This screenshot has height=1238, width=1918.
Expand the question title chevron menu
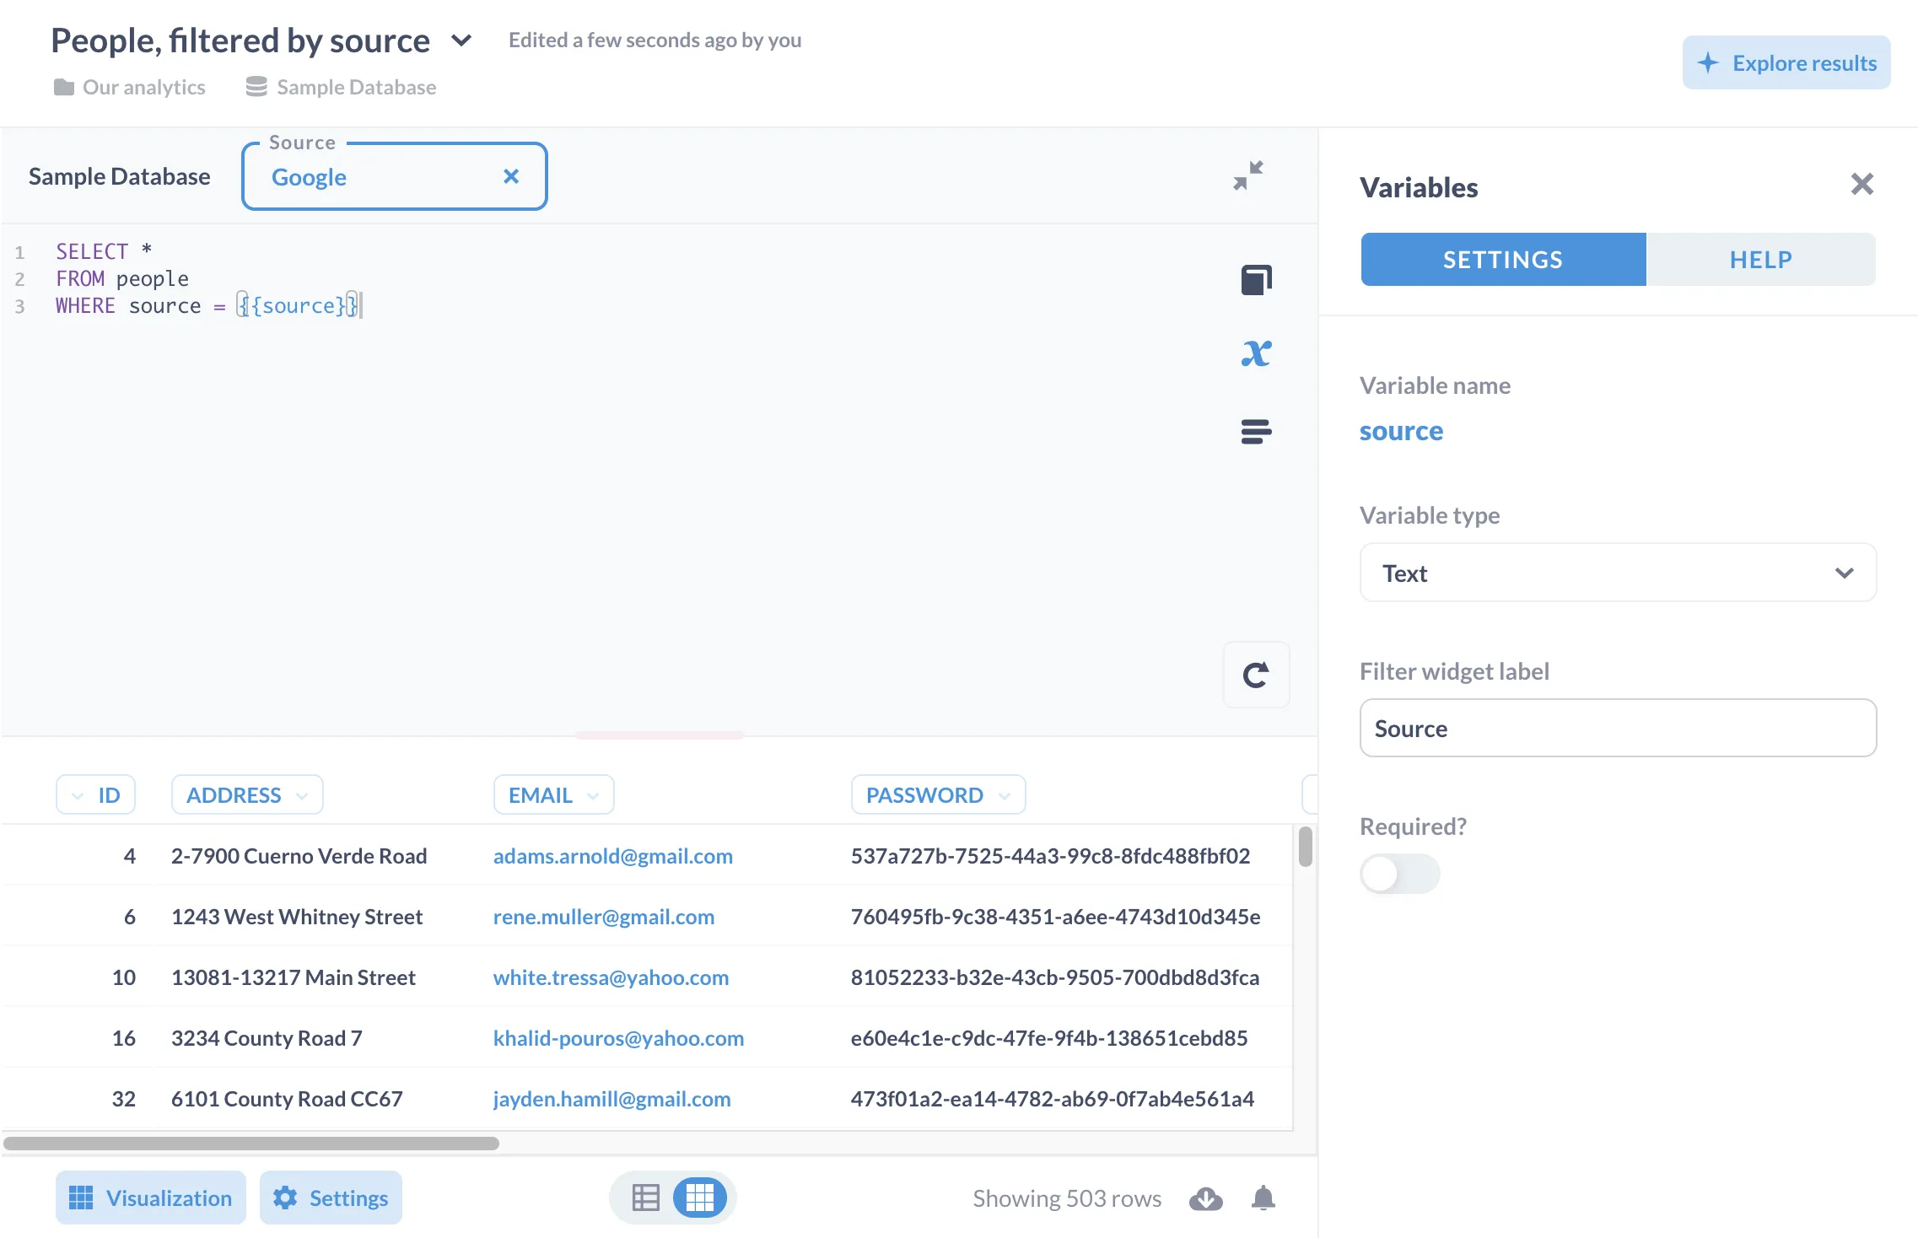point(461,40)
